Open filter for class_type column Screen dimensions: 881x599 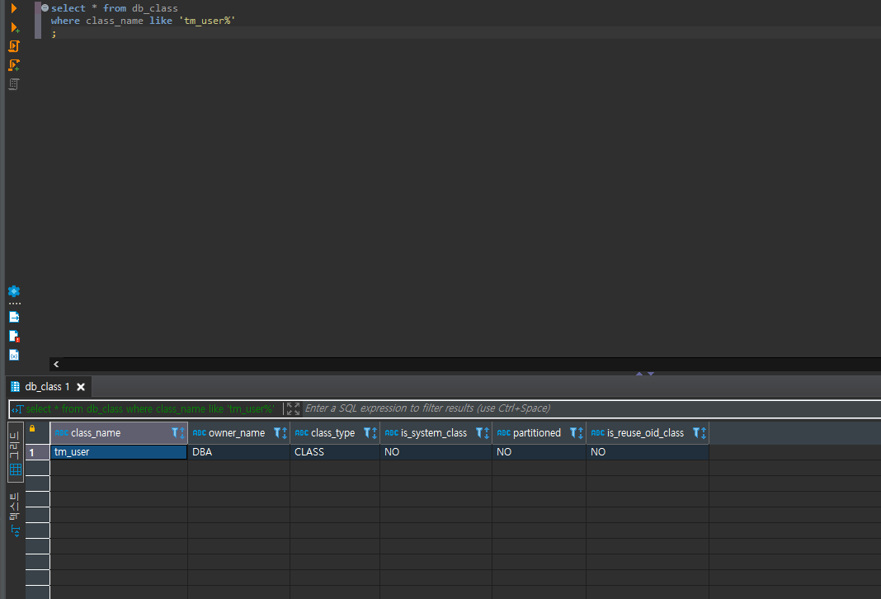(x=367, y=432)
